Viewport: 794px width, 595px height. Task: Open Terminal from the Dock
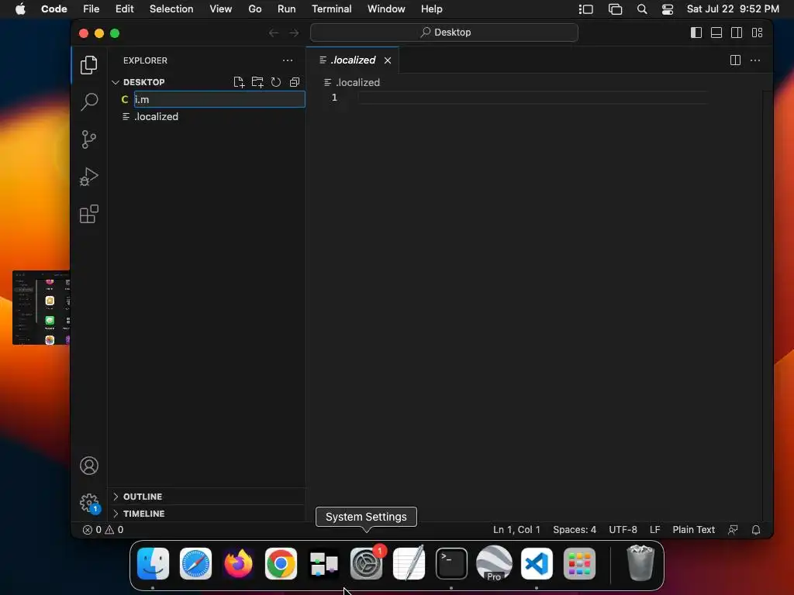pyautogui.click(x=451, y=564)
